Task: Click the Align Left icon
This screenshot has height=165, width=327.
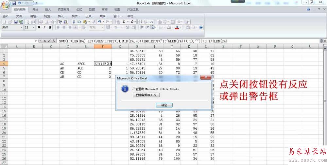Action: click(x=59, y=27)
